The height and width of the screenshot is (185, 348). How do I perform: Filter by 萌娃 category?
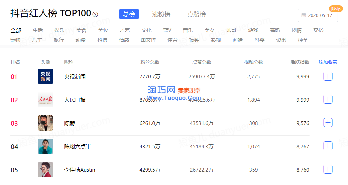pyautogui.click(x=238, y=40)
